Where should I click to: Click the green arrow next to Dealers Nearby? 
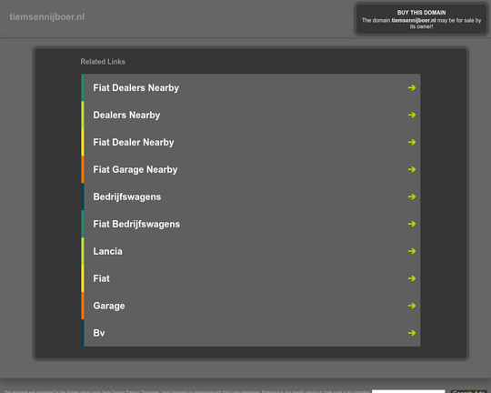(412, 115)
